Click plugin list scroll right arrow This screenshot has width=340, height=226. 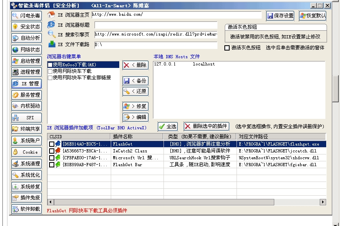[x=323, y=202]
